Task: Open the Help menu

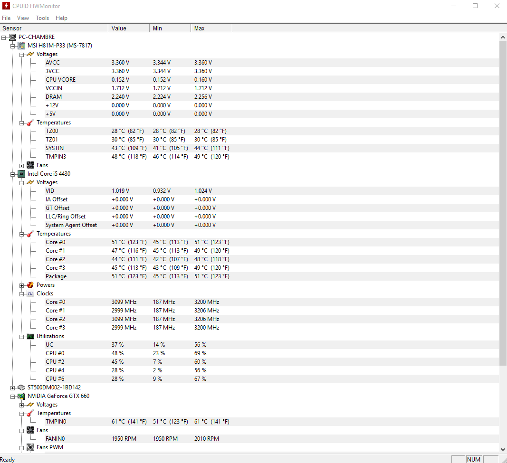Action: (x=61, y=18)
